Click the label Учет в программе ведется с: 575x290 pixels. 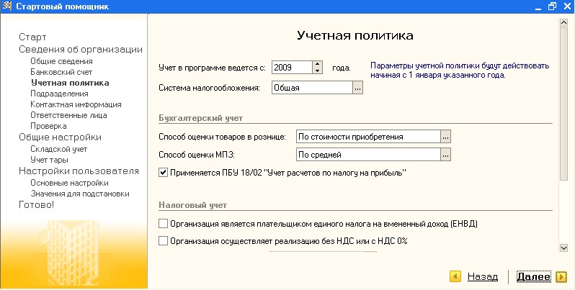point(212,68)
